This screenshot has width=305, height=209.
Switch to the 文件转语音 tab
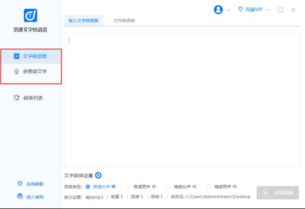coord(124,20)
